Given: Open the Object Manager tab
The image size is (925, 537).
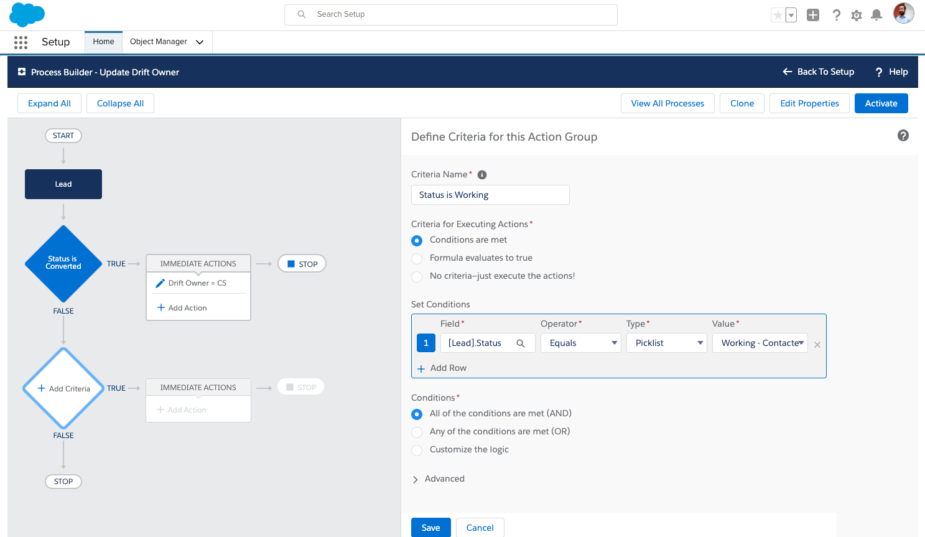Looking at the screenshot, I should [159, 42].
